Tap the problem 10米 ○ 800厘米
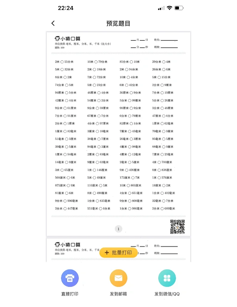The height and width of the screenshot is (307, 237). 131,185
